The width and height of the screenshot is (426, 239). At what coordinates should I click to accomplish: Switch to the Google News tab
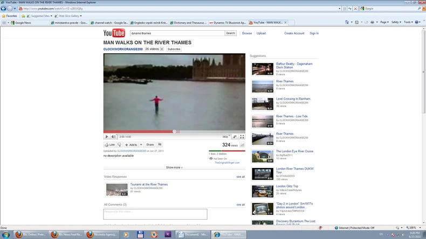[29, 23]
